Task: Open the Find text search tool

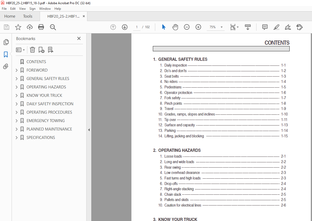Action: pyautogui.click(x=53, y=27)
